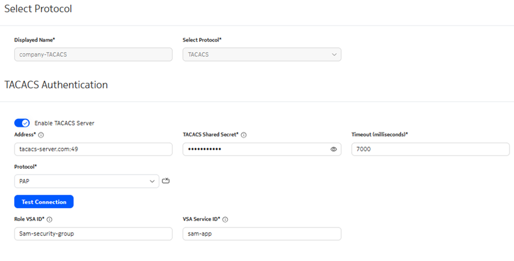Viewport: 514px width, 261px height.
Task: Click the Role VSA ID field Sam-security-group
Action: click(x=93, y=234)
